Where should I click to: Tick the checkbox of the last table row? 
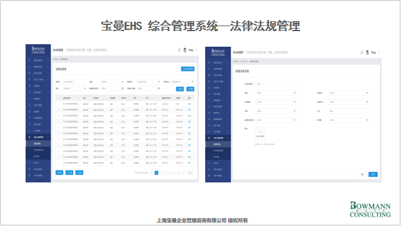point(59,162)
